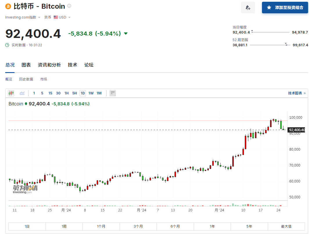Expand 技术图表 link chevron
Screen dimensions: 309x234
305,93
